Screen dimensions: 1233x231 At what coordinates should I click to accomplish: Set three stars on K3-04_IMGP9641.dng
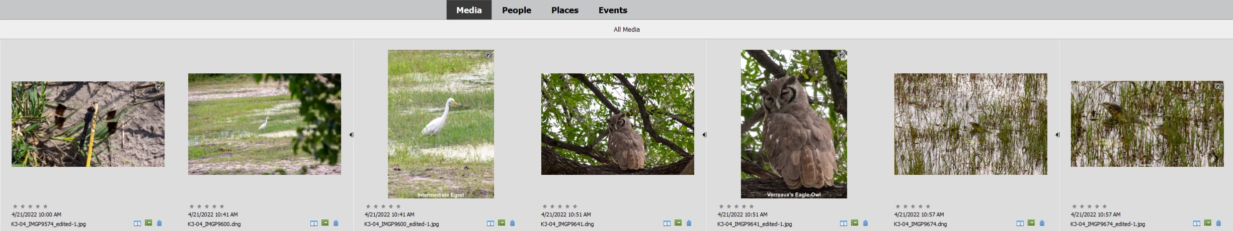(x=560, y=206)
